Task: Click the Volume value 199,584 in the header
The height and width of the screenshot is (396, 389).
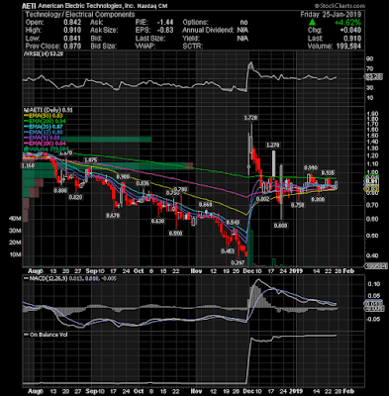Action: click(349, 47)
